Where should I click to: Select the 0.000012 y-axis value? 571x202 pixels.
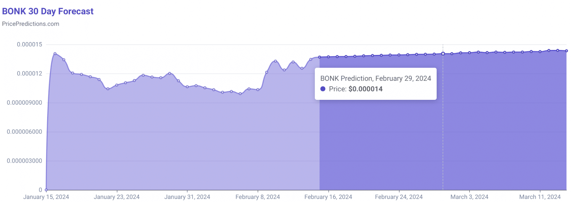pyautogui.click(x=30, y=74)
